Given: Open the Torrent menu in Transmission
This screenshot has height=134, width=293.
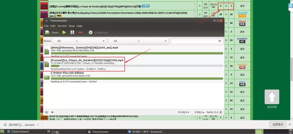Looking at the screenshot, I should click(x=62, y=26).
